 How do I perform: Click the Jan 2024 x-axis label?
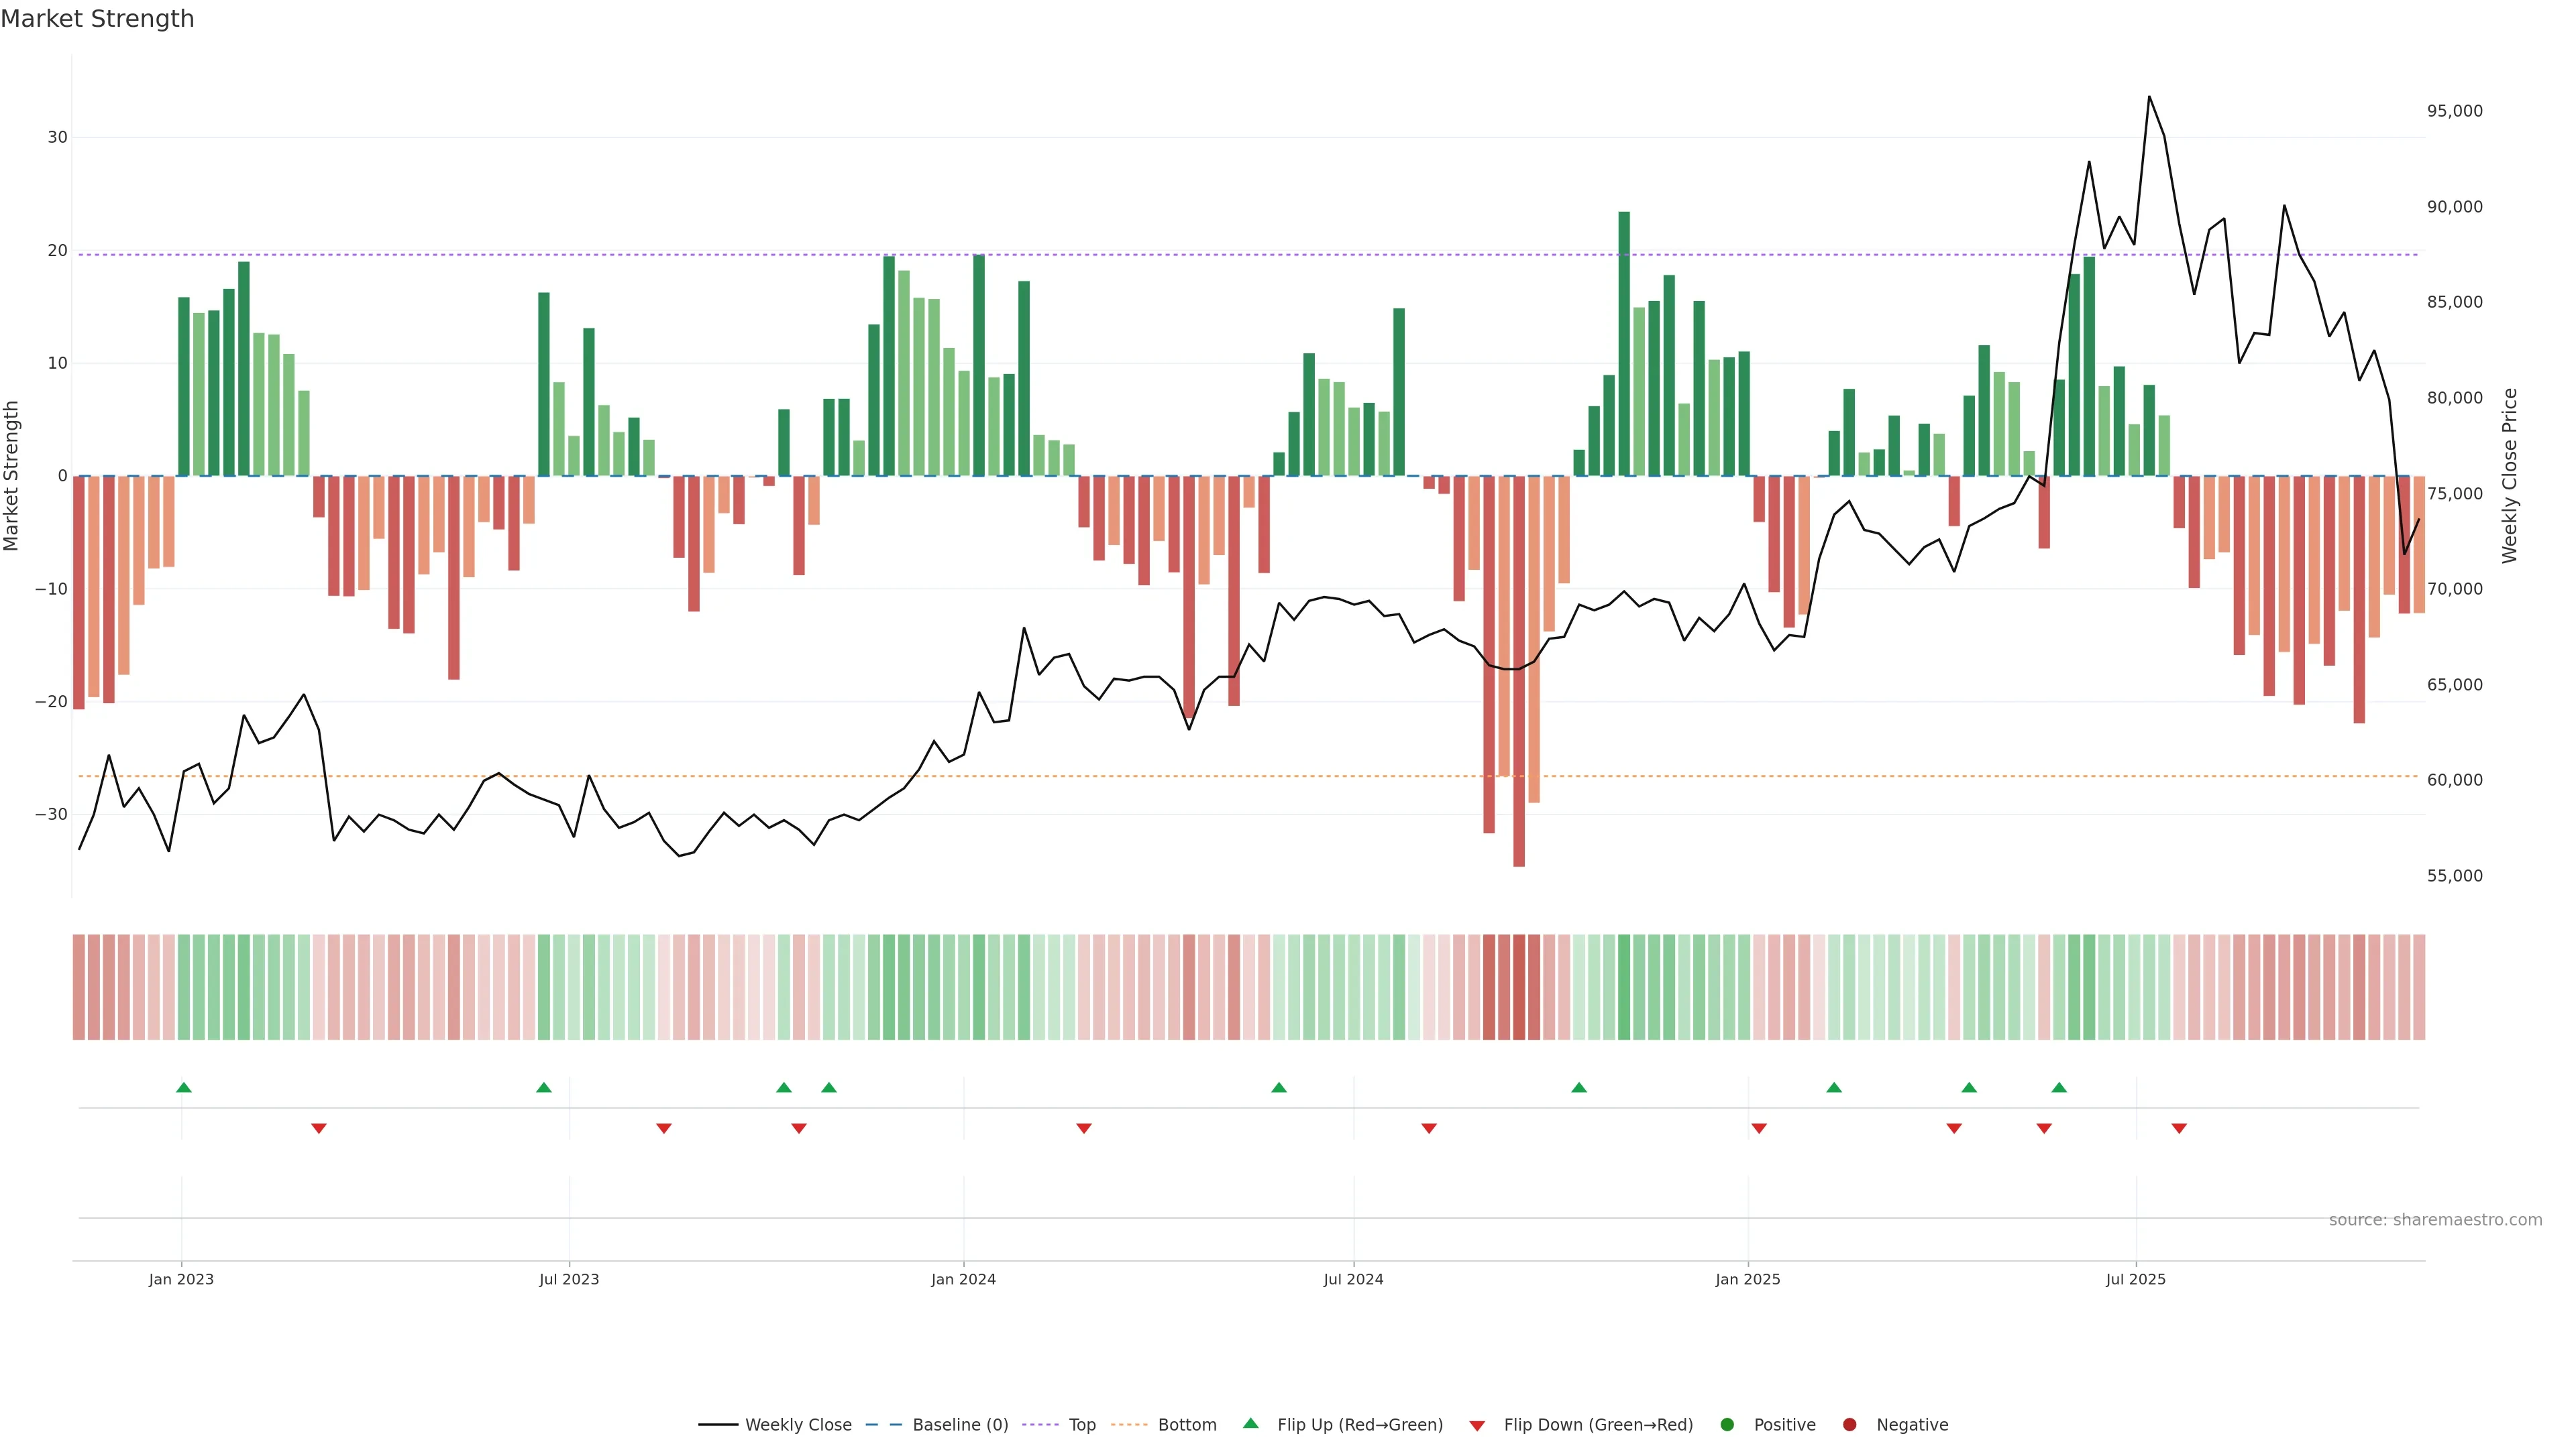[x=963, y=1279]
